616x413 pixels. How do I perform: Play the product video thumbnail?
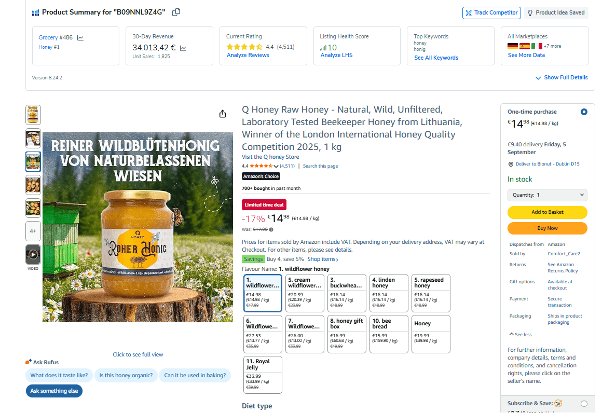(x=33, y=255)
